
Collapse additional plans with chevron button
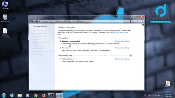[131, 55]
